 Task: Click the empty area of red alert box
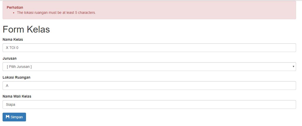(193, 9)
